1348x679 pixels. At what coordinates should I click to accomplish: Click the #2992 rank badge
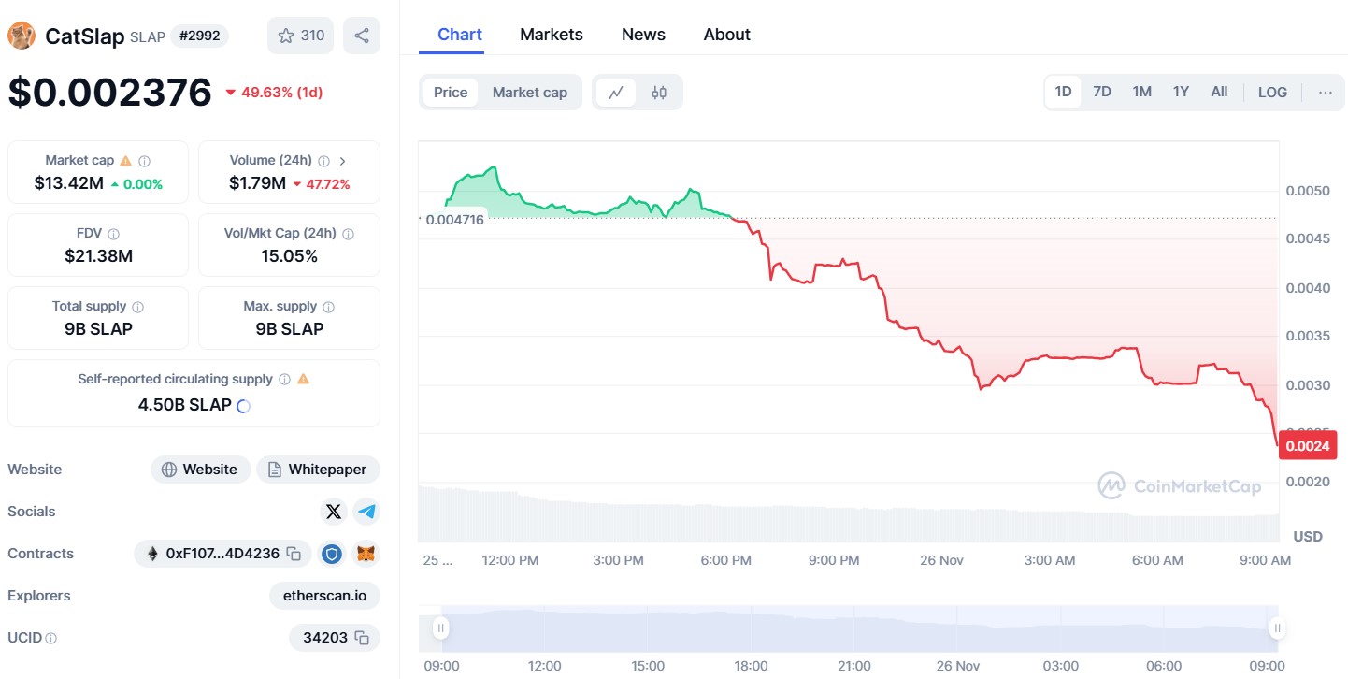[199, 36]
